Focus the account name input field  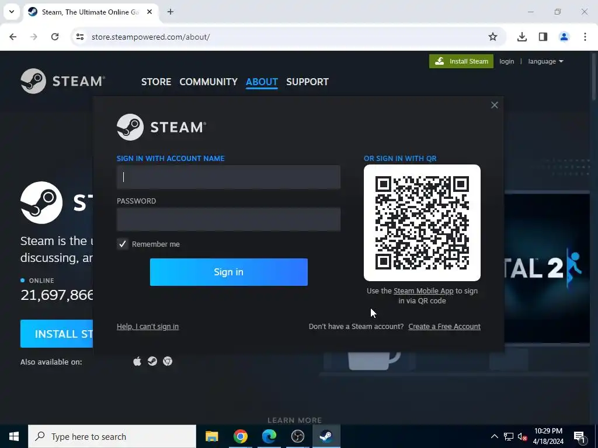pos(228,177)
